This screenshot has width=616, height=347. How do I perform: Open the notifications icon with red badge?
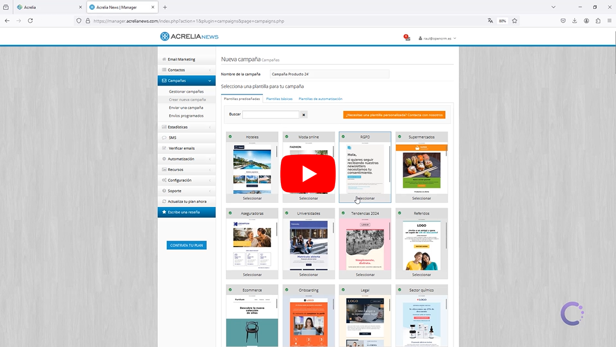point(407,38)
